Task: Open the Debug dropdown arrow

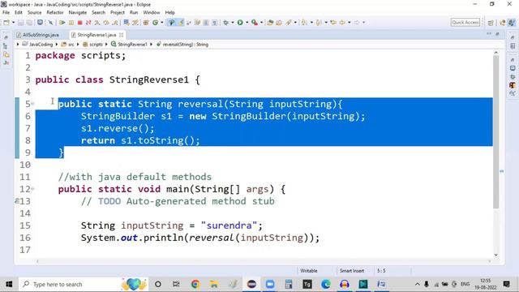Action: pos(233,23)
